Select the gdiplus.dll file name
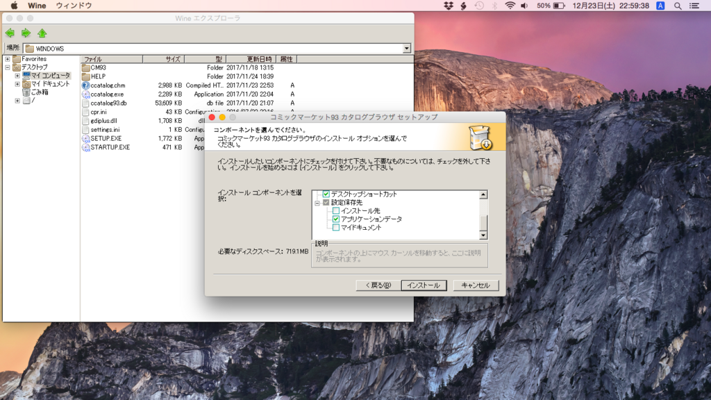Image resolution: width=711 pixels, height=400 pixels. [103, 121]
